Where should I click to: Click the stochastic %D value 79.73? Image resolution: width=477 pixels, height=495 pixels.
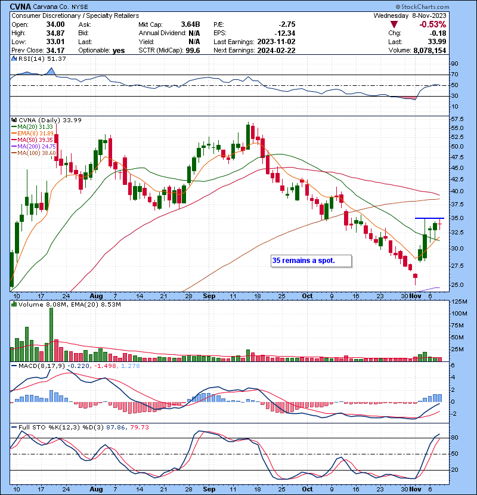pyautogui.click(x=139, y=427)
